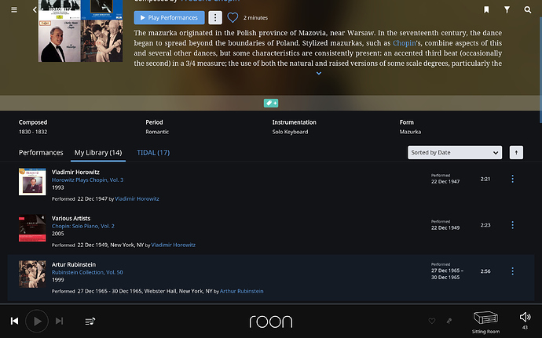The height and width of the screenshot is (338, 542).
Task: Skip to the next track
Action: [x=59, y=321]
